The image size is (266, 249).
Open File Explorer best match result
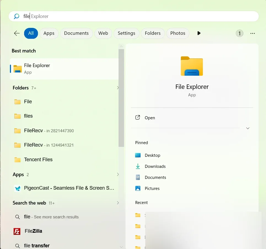[64, 69]
